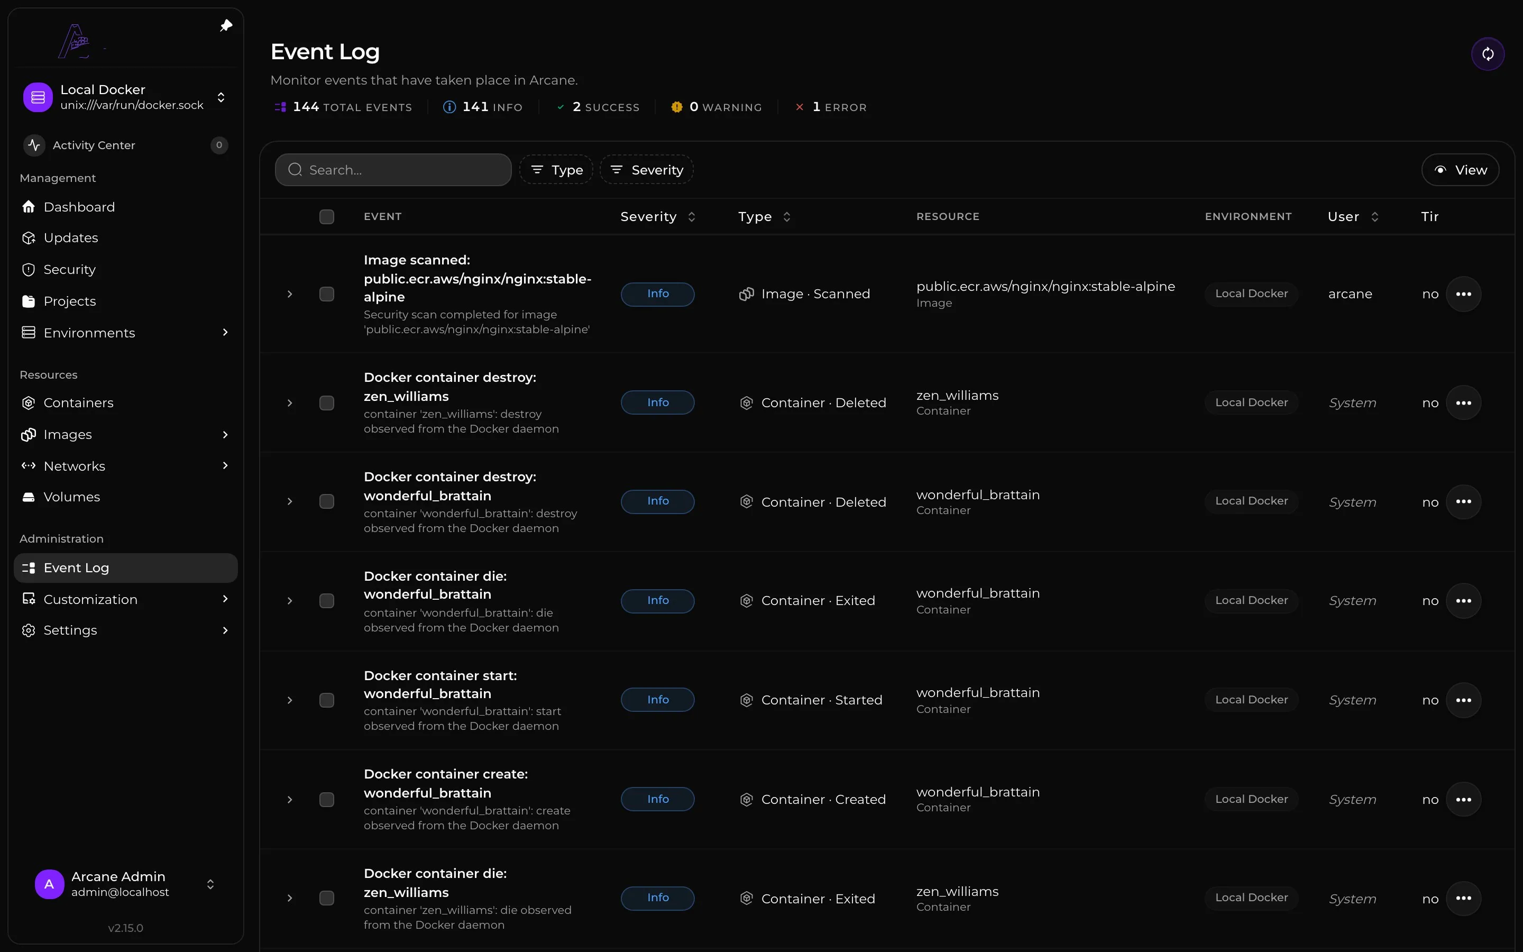The width and height of the screenshot is (1523, 952).
Task: Open the Activity Center pulse icon
Action: click(x=34, y=145)
